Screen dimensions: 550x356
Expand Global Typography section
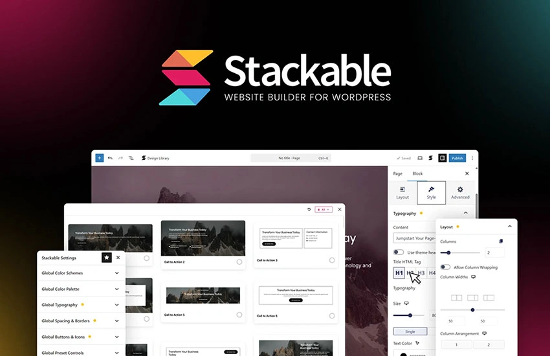pos(81,305)
